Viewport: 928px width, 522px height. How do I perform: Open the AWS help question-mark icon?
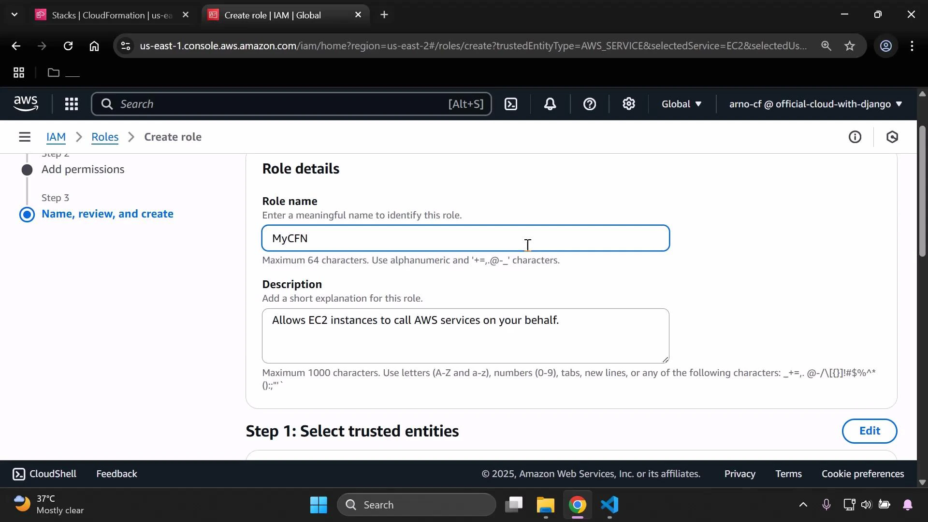590,104
